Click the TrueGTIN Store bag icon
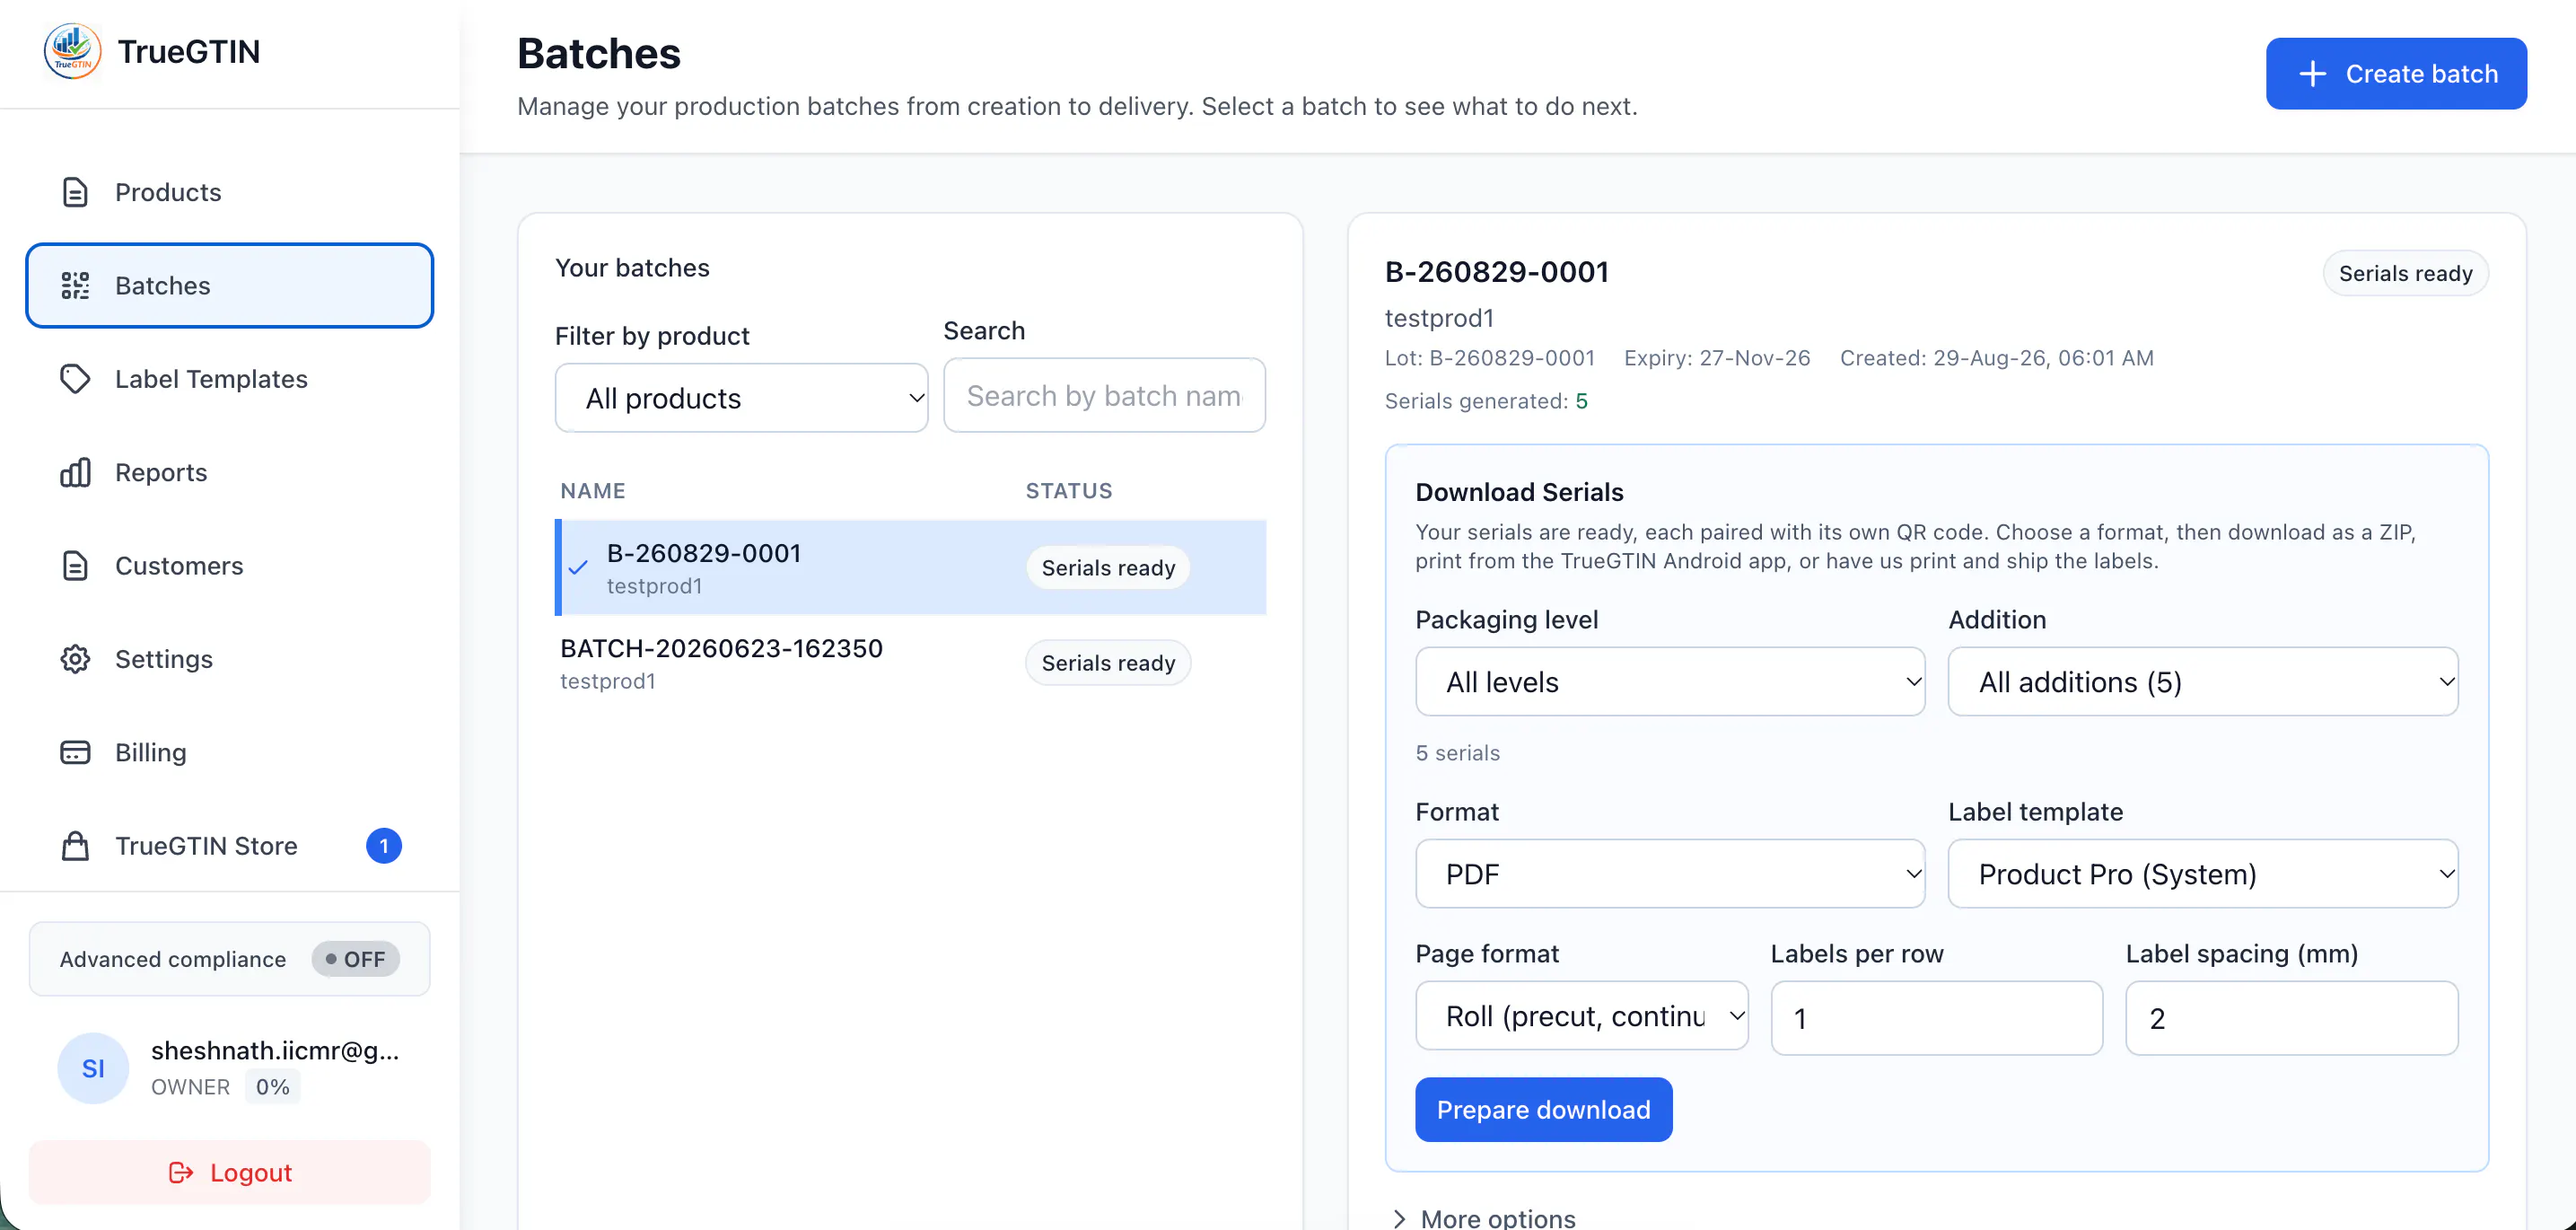The image size is (2576, 1230). [75, 846]
